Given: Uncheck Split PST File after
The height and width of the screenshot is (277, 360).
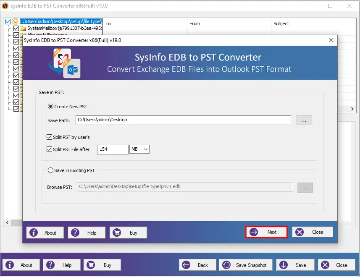Looking at the screenshot, I should (x=49, y=149).
